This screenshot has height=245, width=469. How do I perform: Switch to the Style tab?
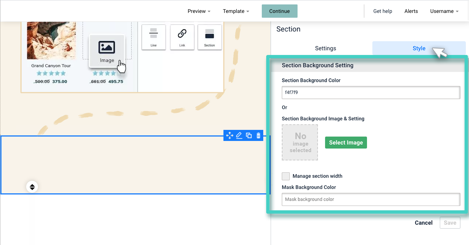point(419,48)
